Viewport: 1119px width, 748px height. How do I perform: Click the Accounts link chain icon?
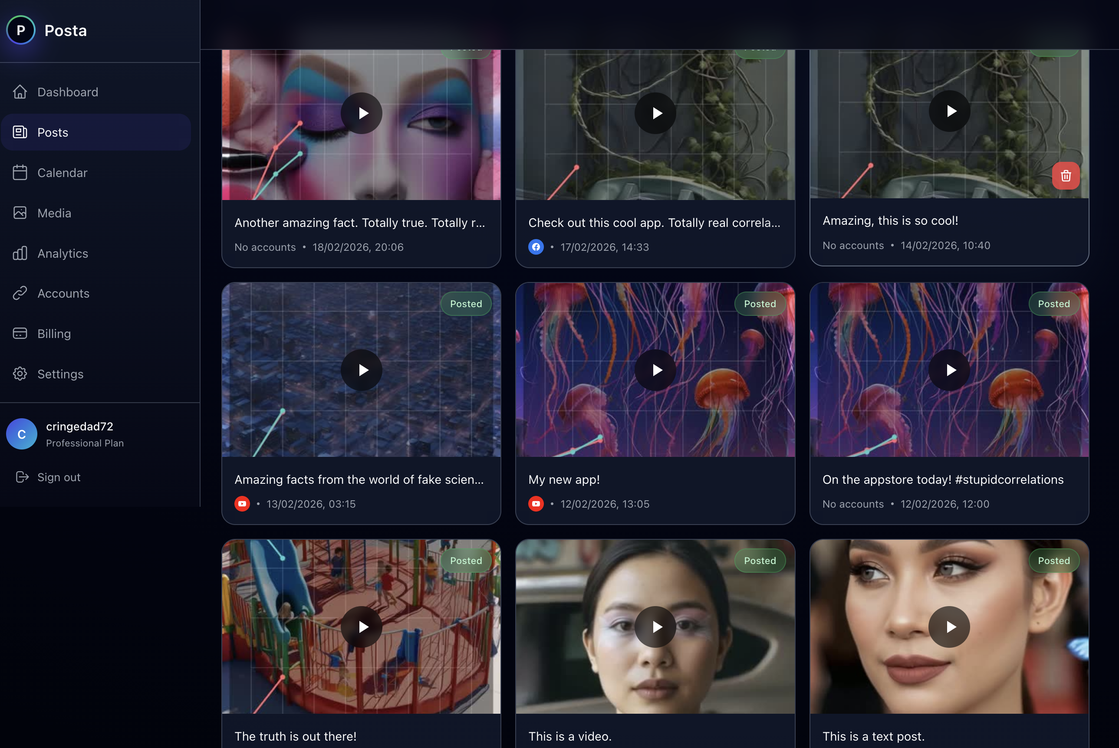point(20,293)
